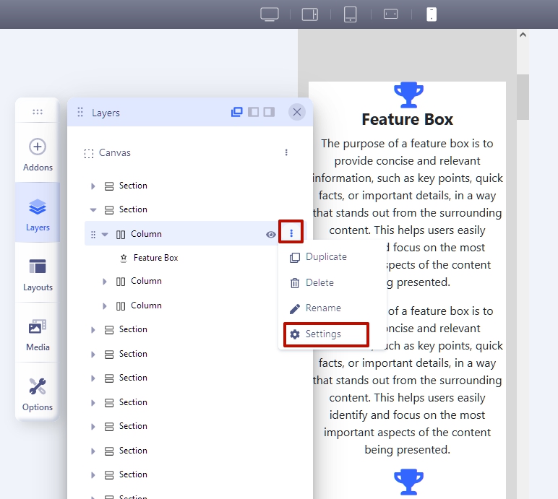
Task: Select the Feature Box layer
Action: 155,258
